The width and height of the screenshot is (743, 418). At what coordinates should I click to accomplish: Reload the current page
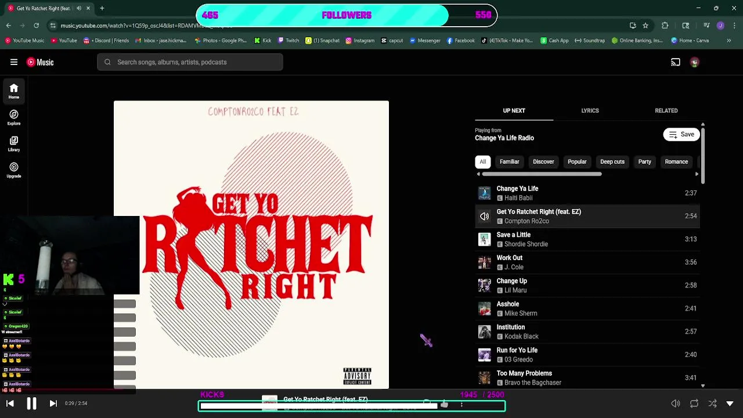click(36, 26)
